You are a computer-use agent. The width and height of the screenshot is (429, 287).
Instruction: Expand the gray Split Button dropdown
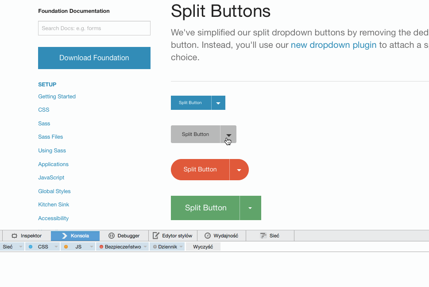coord(228,134)
